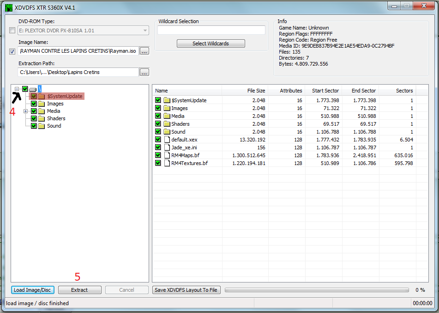The height and width of the screenshot is (313, 439).
Task: Browse for folder next to Extraction Path
Action: click(x=144, y=73)
